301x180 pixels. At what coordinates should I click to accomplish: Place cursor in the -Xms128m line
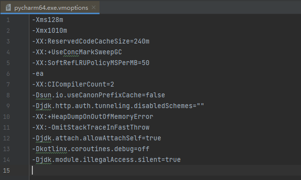[48, 20]
